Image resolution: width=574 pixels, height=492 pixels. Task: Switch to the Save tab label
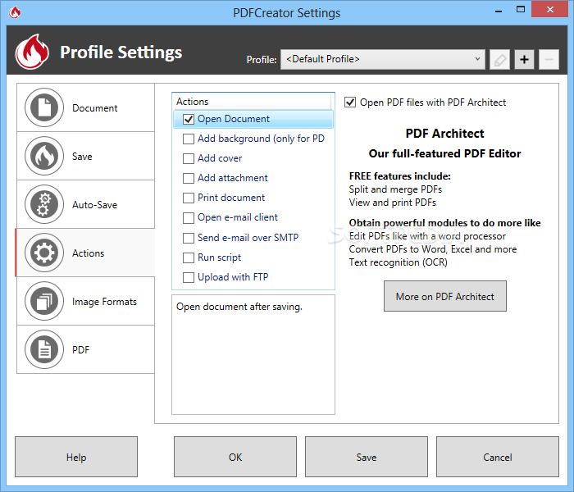[x=82, y=157]
